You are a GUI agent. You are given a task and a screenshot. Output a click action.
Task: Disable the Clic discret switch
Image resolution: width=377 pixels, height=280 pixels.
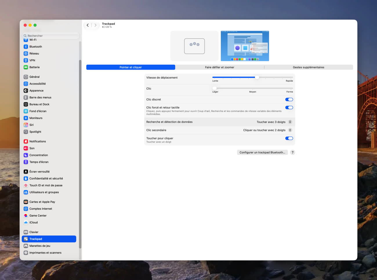tap(289, 100)
